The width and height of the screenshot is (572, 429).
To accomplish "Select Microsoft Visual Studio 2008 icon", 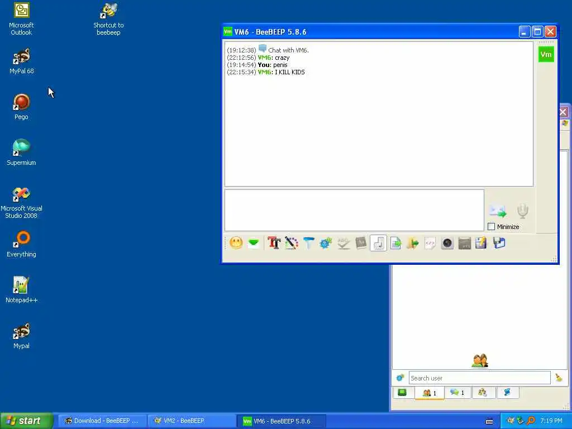I will 21,202.
